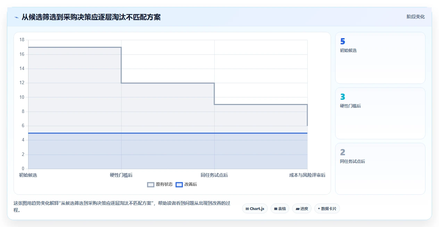Viewport: 439px width, 227px height.
Task: Click the x-axis label 成本与风险评审后
Action: point(307,175)
